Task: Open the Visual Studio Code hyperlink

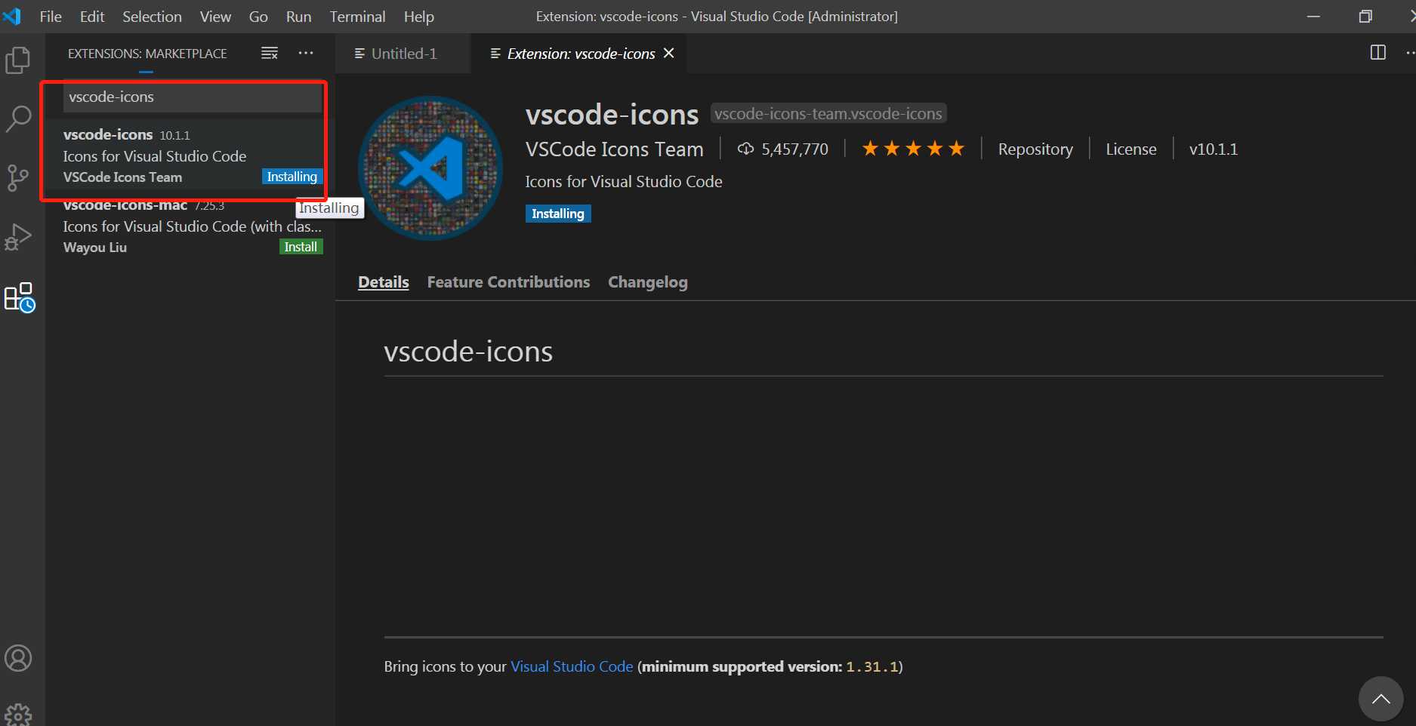Action: (x=572, y=666)
